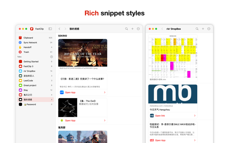The width and height of the screenshot is (229, 143).
Task: Click Open App under The Owl song
Action: point(70,120)
